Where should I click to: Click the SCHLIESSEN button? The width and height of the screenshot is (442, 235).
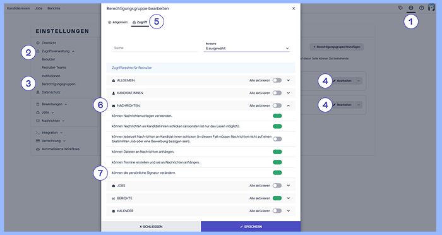(x=151, y=227)
